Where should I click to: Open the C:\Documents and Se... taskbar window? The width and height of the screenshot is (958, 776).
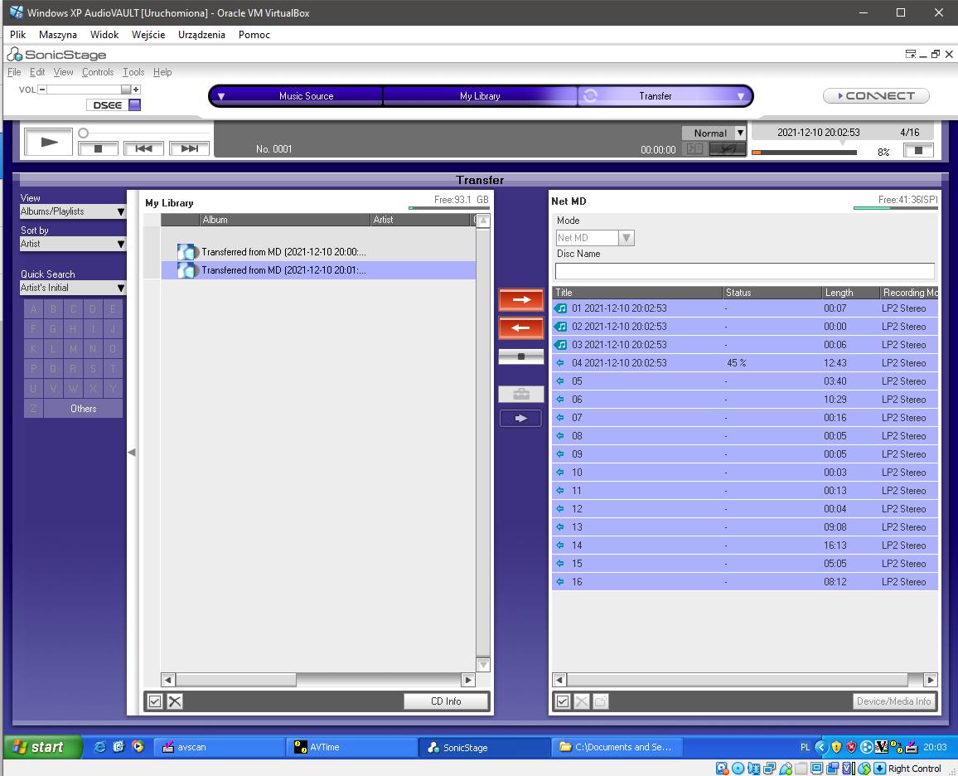pos(617,747)
